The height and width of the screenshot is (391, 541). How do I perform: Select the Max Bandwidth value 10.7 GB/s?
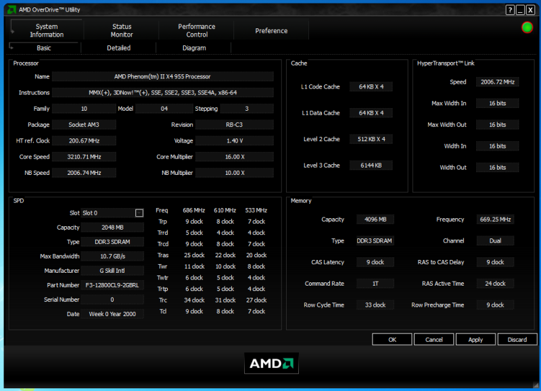[112, 256]
